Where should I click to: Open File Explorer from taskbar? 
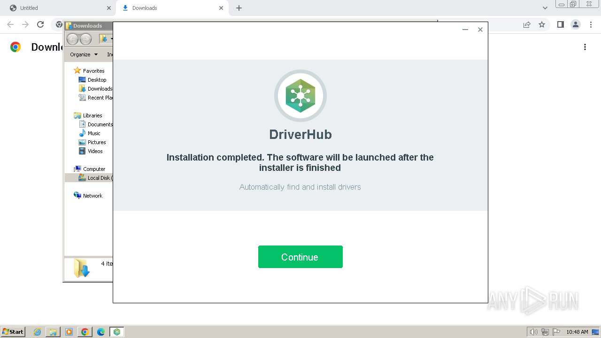pos(53,332)
